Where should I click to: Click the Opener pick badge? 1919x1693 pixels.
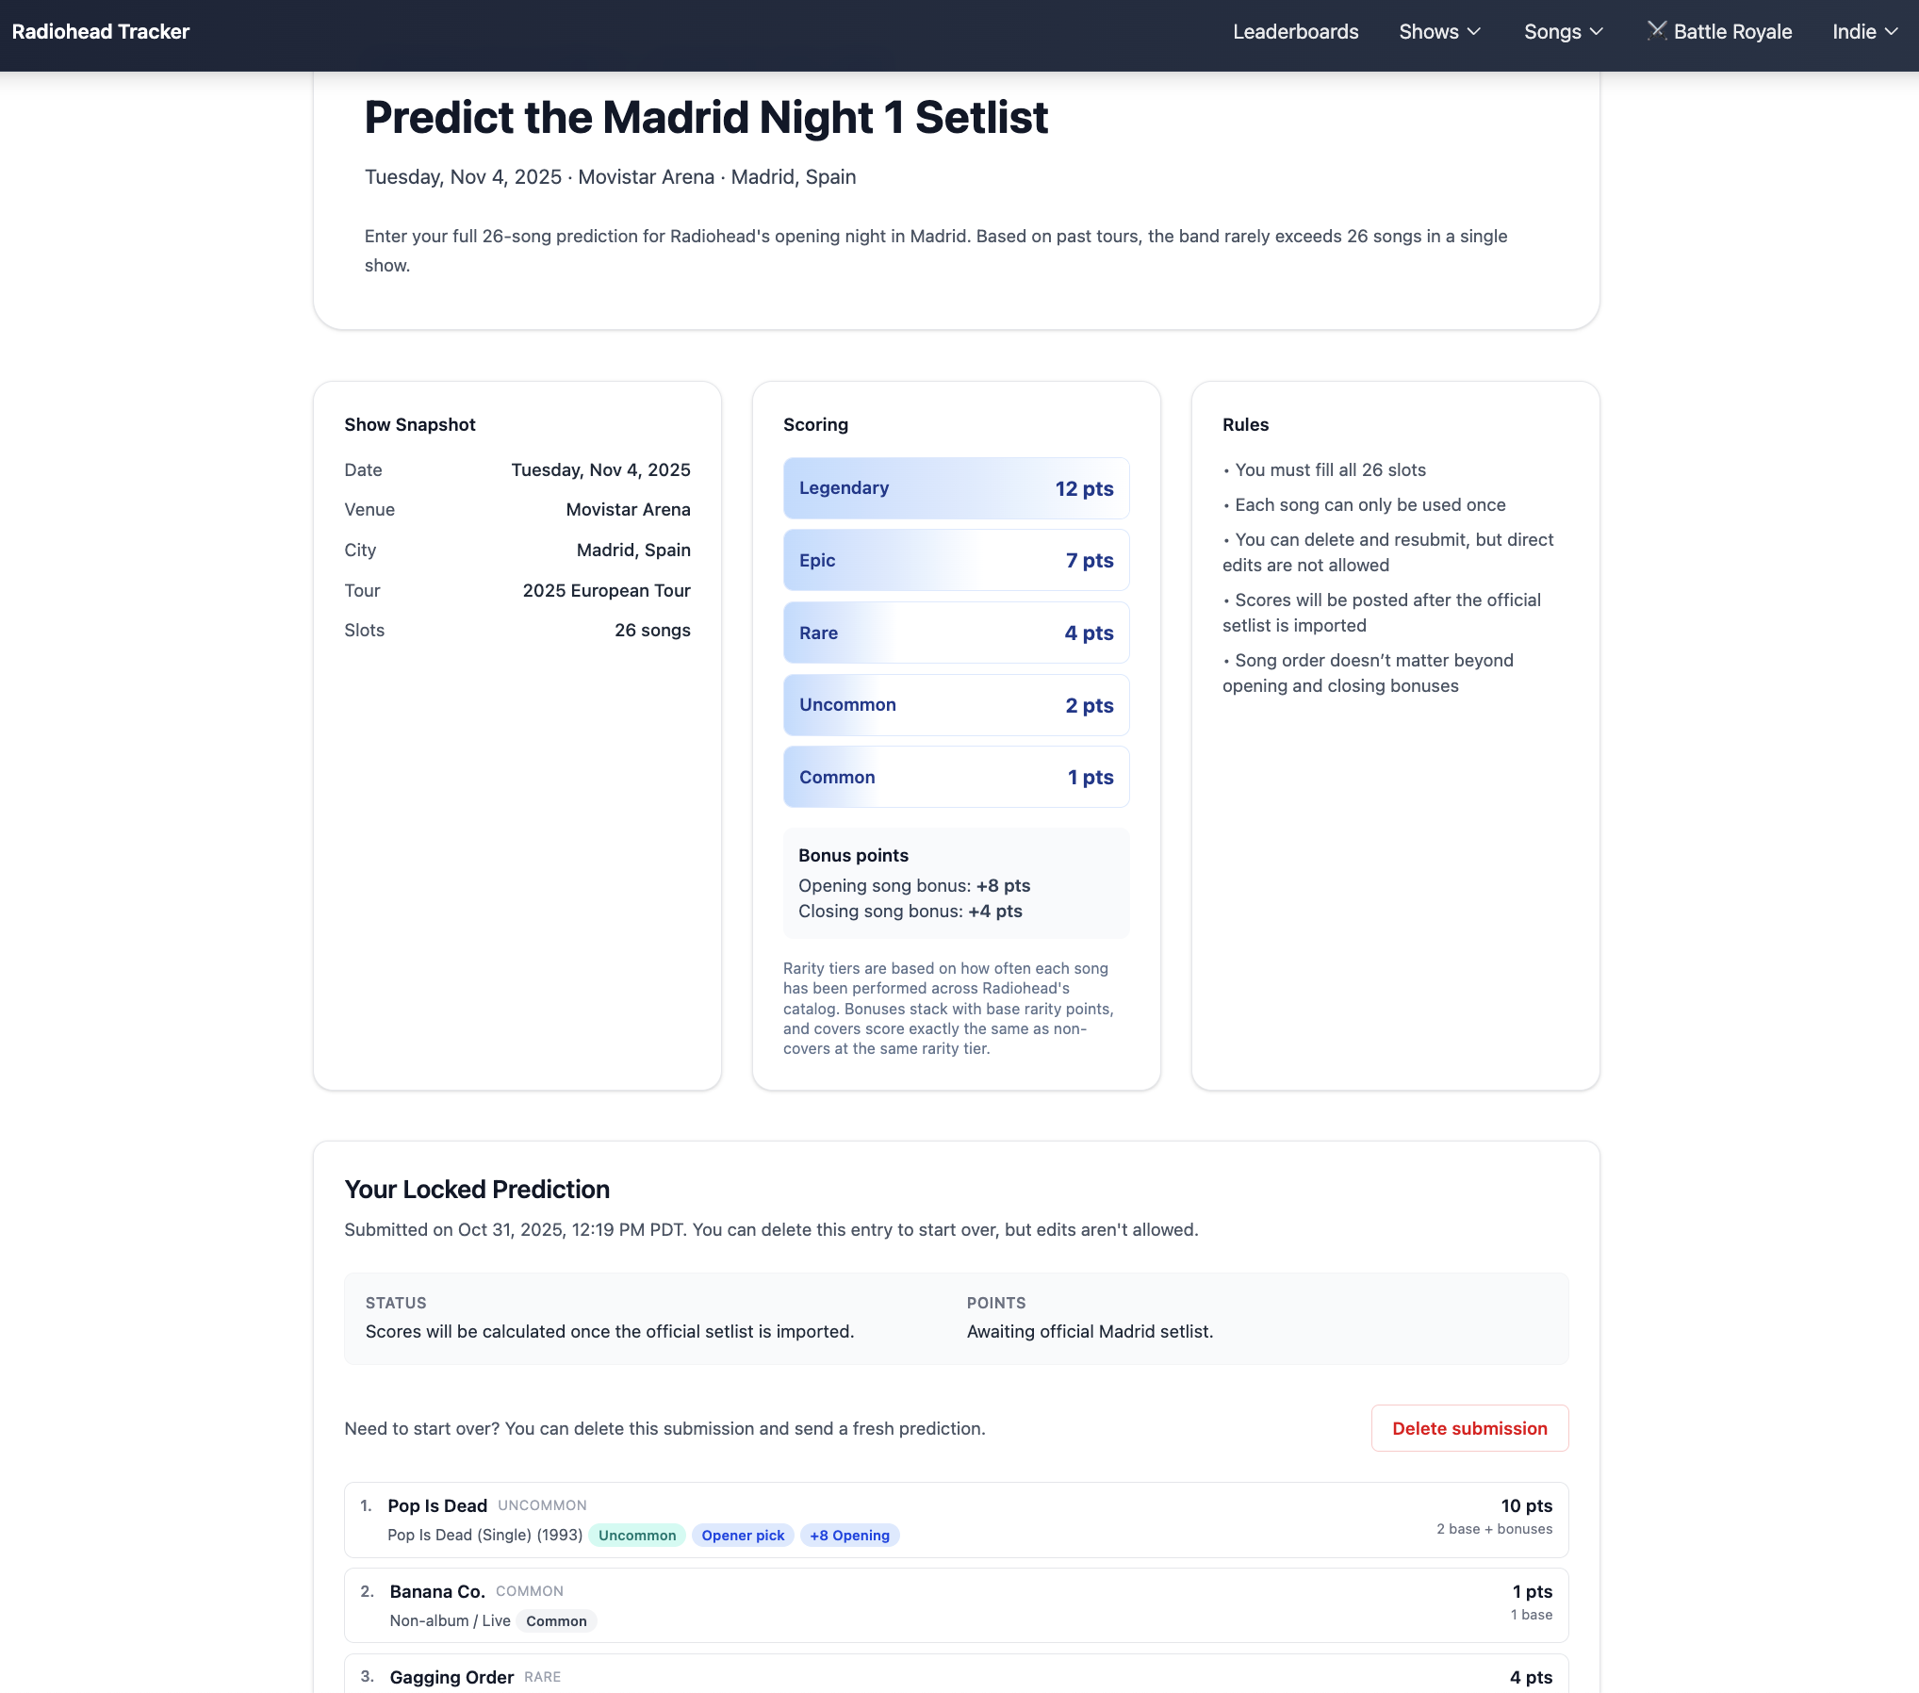click(x=743, y=1536)
